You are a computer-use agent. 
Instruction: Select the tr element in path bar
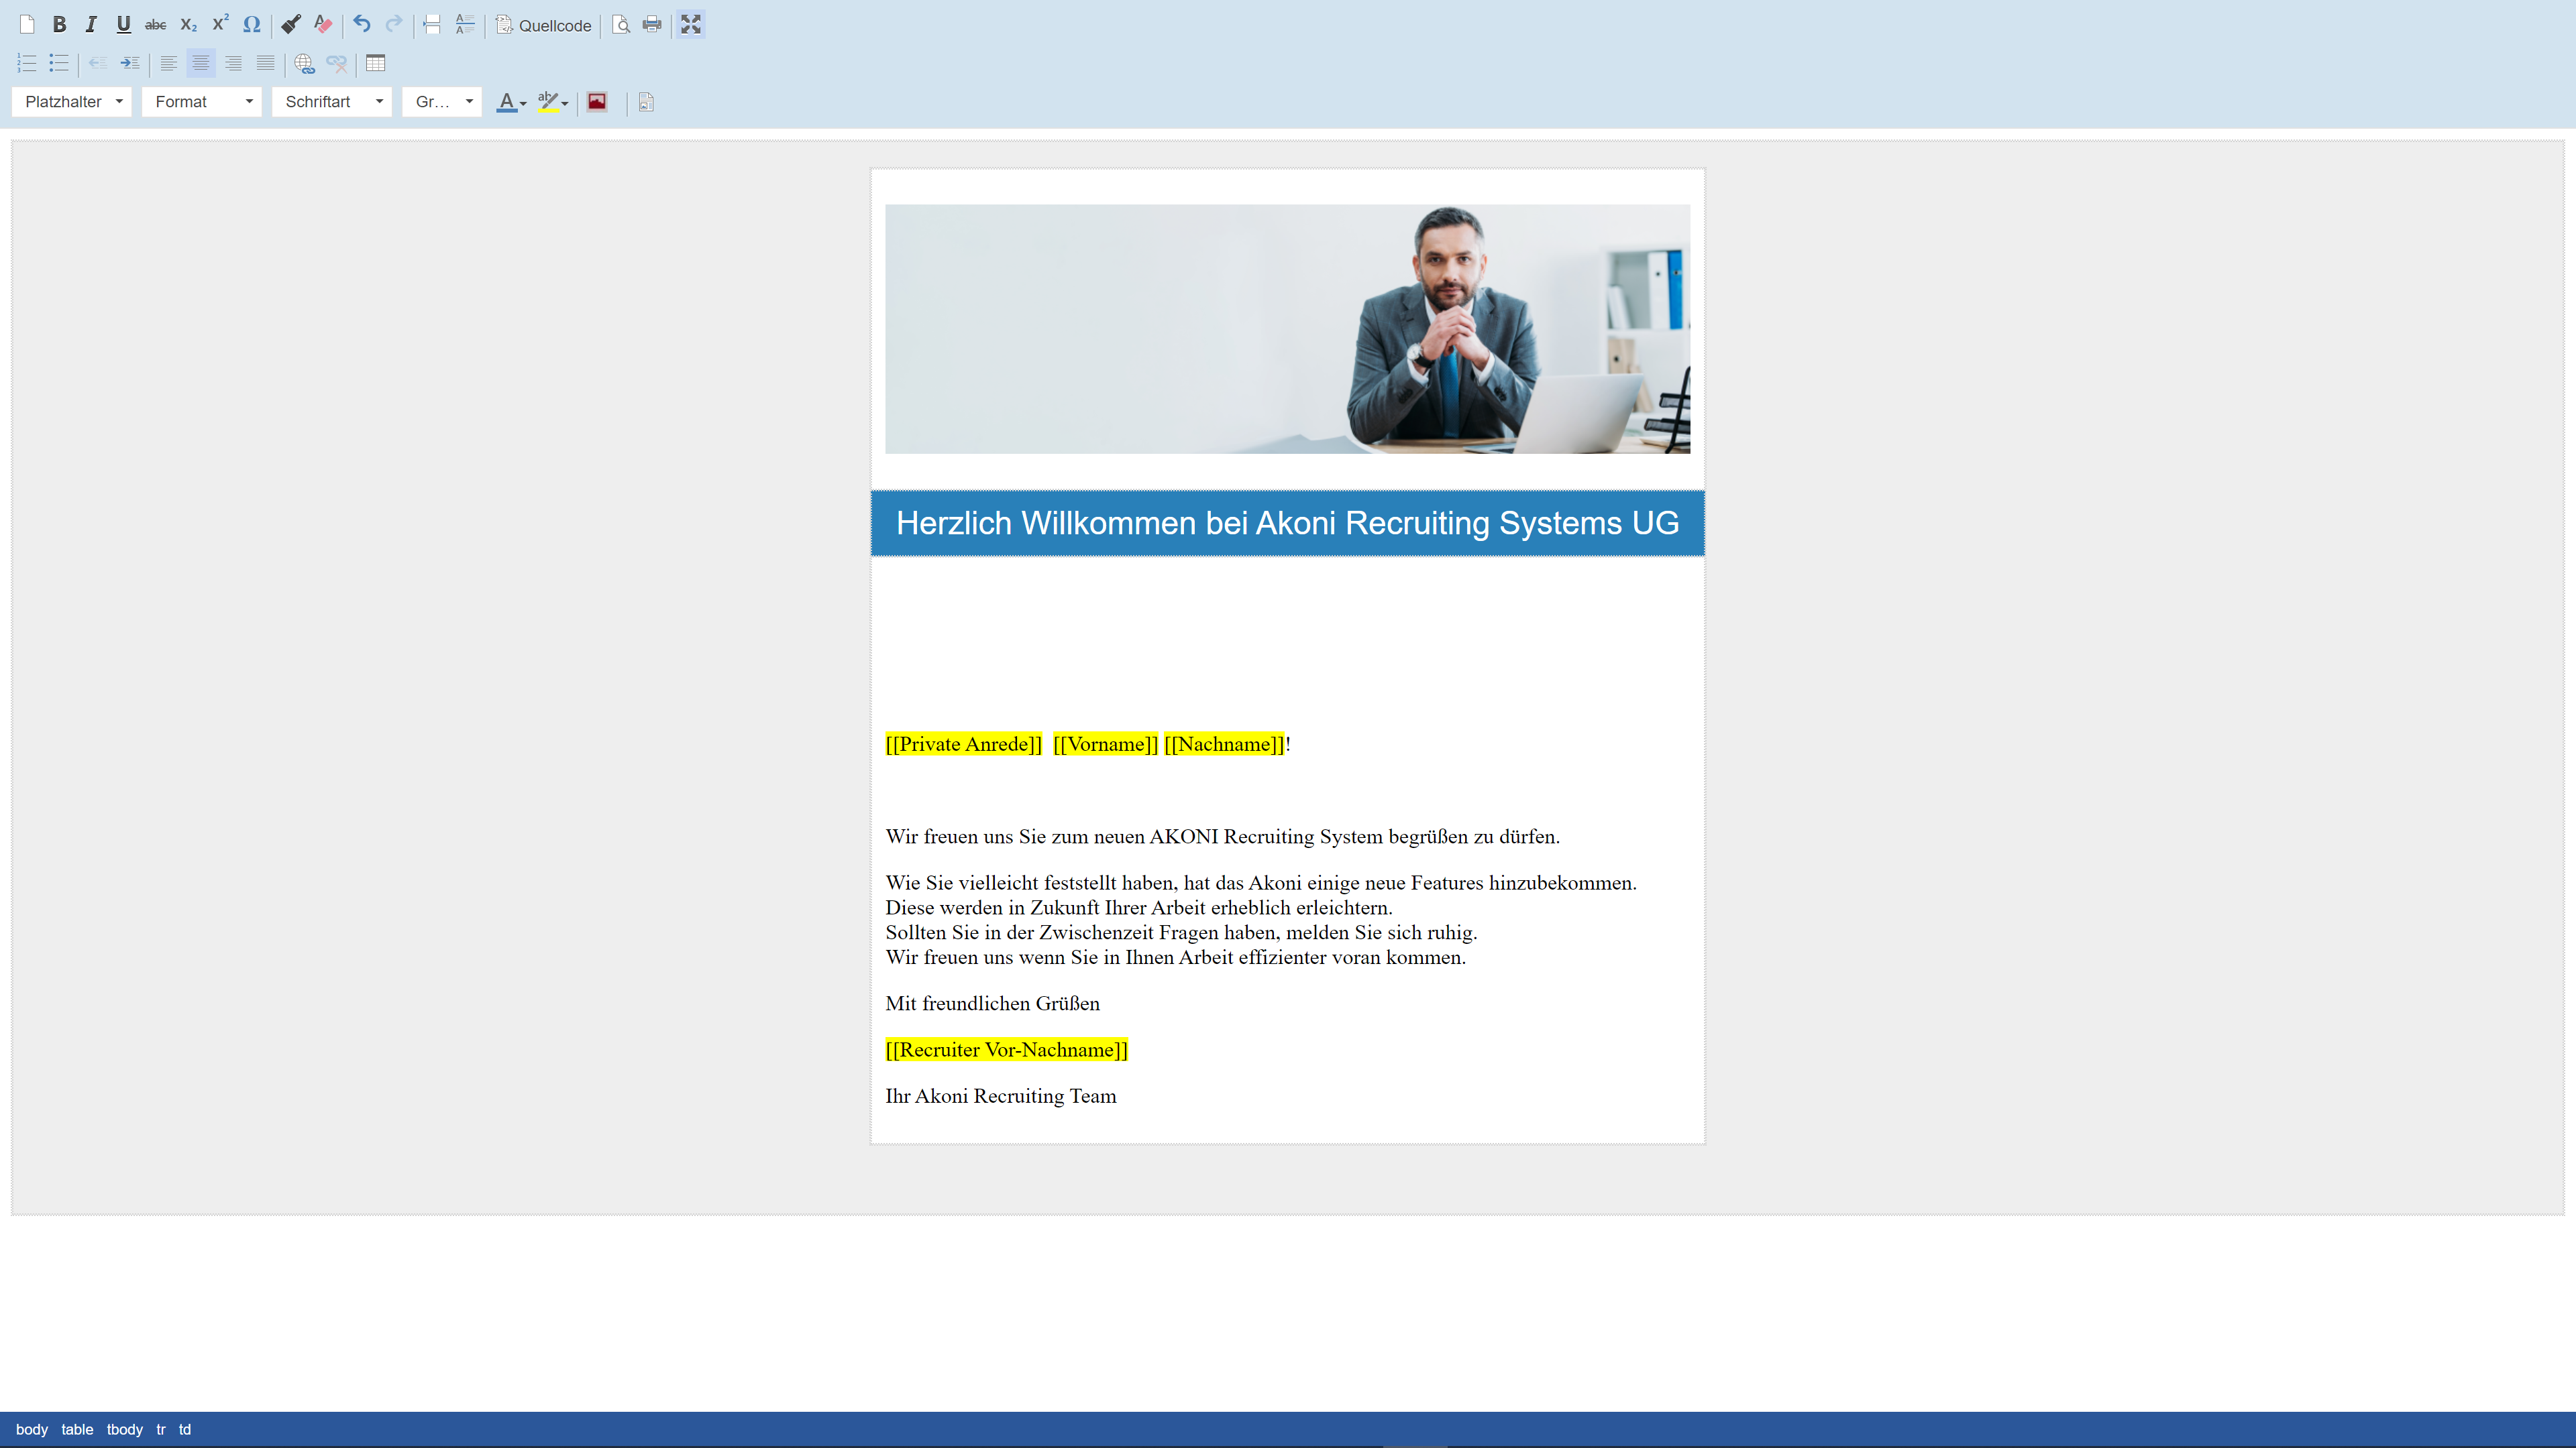tap(161, 1429)
